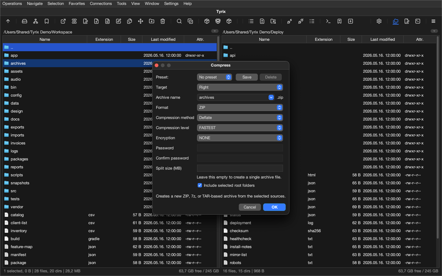The image size is (442, 276).
Task: Click the trash delete icon
Action: coord(163,21)
